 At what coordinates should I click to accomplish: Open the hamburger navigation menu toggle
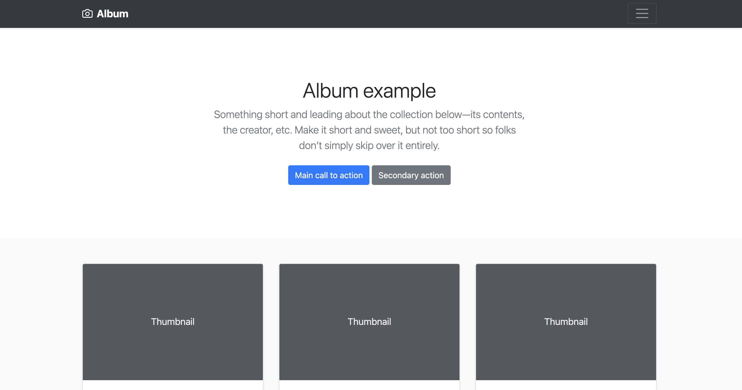642,13
